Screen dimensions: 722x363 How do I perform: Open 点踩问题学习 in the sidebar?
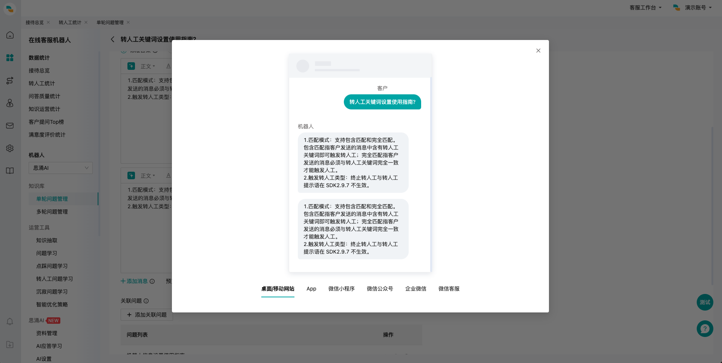[52, 266]
